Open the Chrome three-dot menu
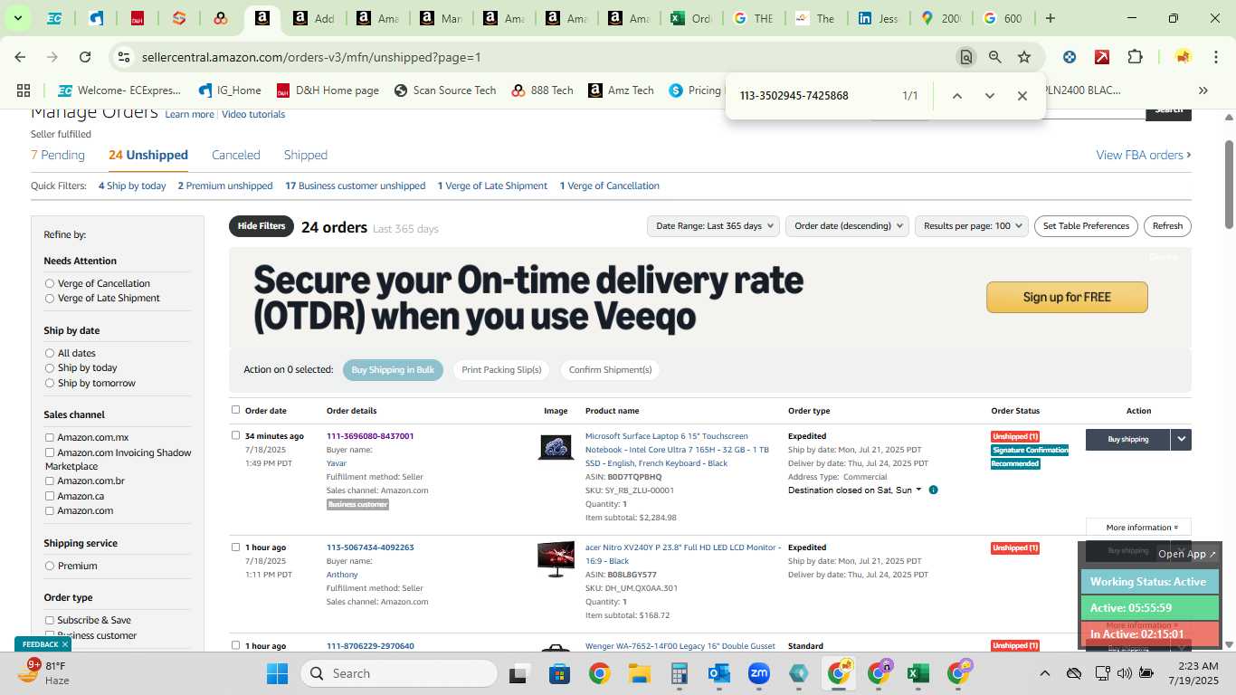The height and width of the screenshot is (695, 1236). [x=1215, y=57]
